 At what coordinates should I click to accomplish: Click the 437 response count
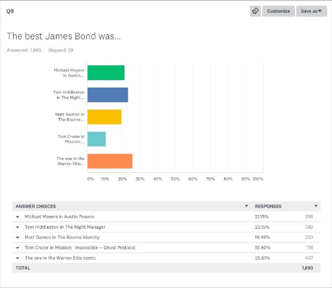[309, 258]
